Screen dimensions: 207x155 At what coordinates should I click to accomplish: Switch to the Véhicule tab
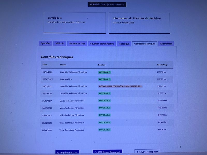(x=60, y=43)
